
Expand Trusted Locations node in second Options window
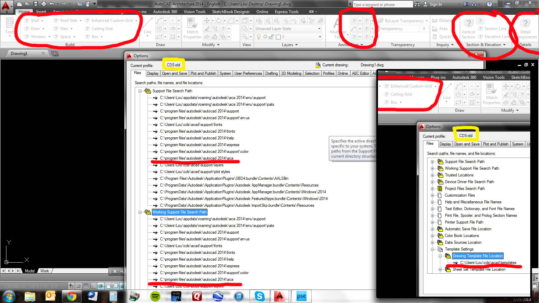click(x=433, y=175)
